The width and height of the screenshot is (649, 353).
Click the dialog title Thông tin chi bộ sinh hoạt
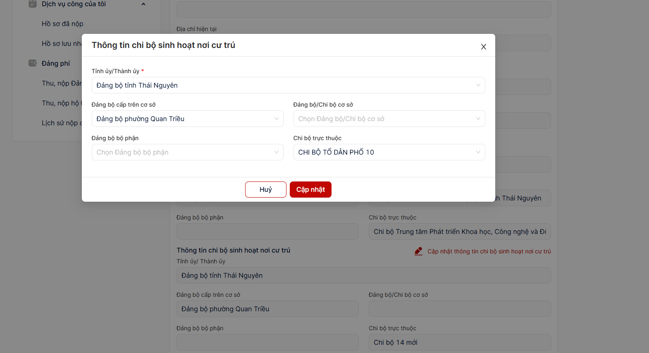coord(163,45)
